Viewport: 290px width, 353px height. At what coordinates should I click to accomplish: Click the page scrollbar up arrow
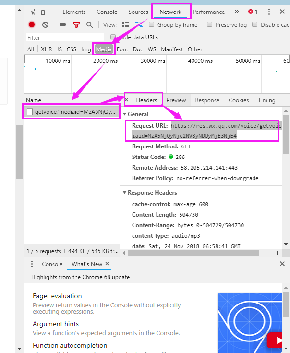[19, 10]
